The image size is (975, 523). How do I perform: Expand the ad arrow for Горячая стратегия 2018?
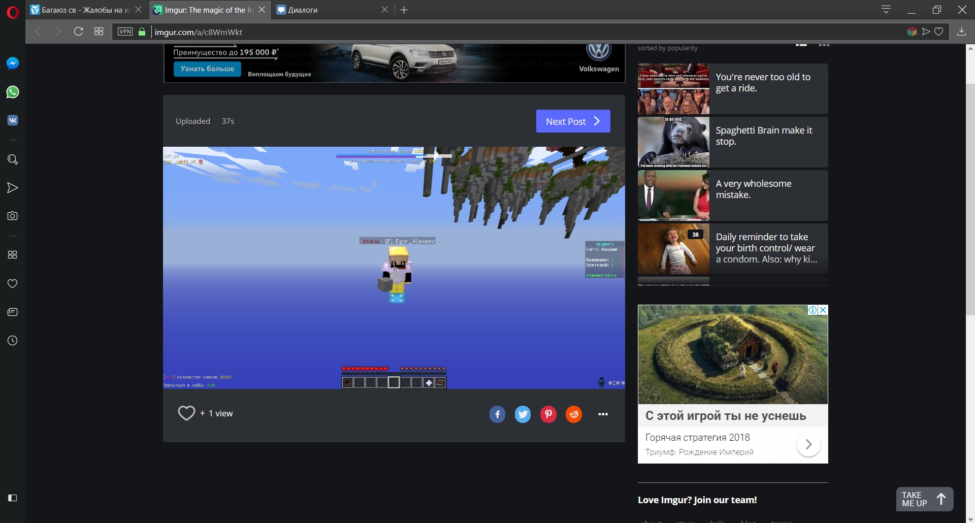(808, 444)
